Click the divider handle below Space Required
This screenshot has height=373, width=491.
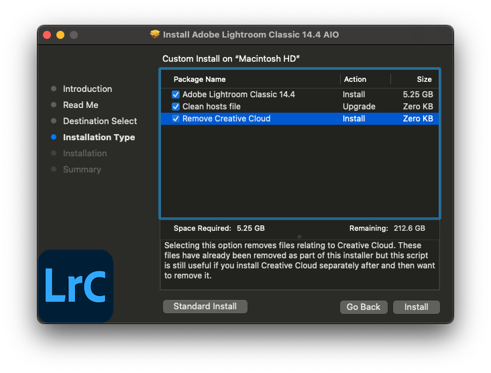click(x=299, y=236)
